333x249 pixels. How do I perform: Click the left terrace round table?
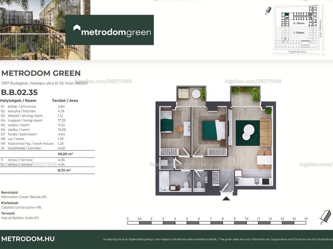196,94
